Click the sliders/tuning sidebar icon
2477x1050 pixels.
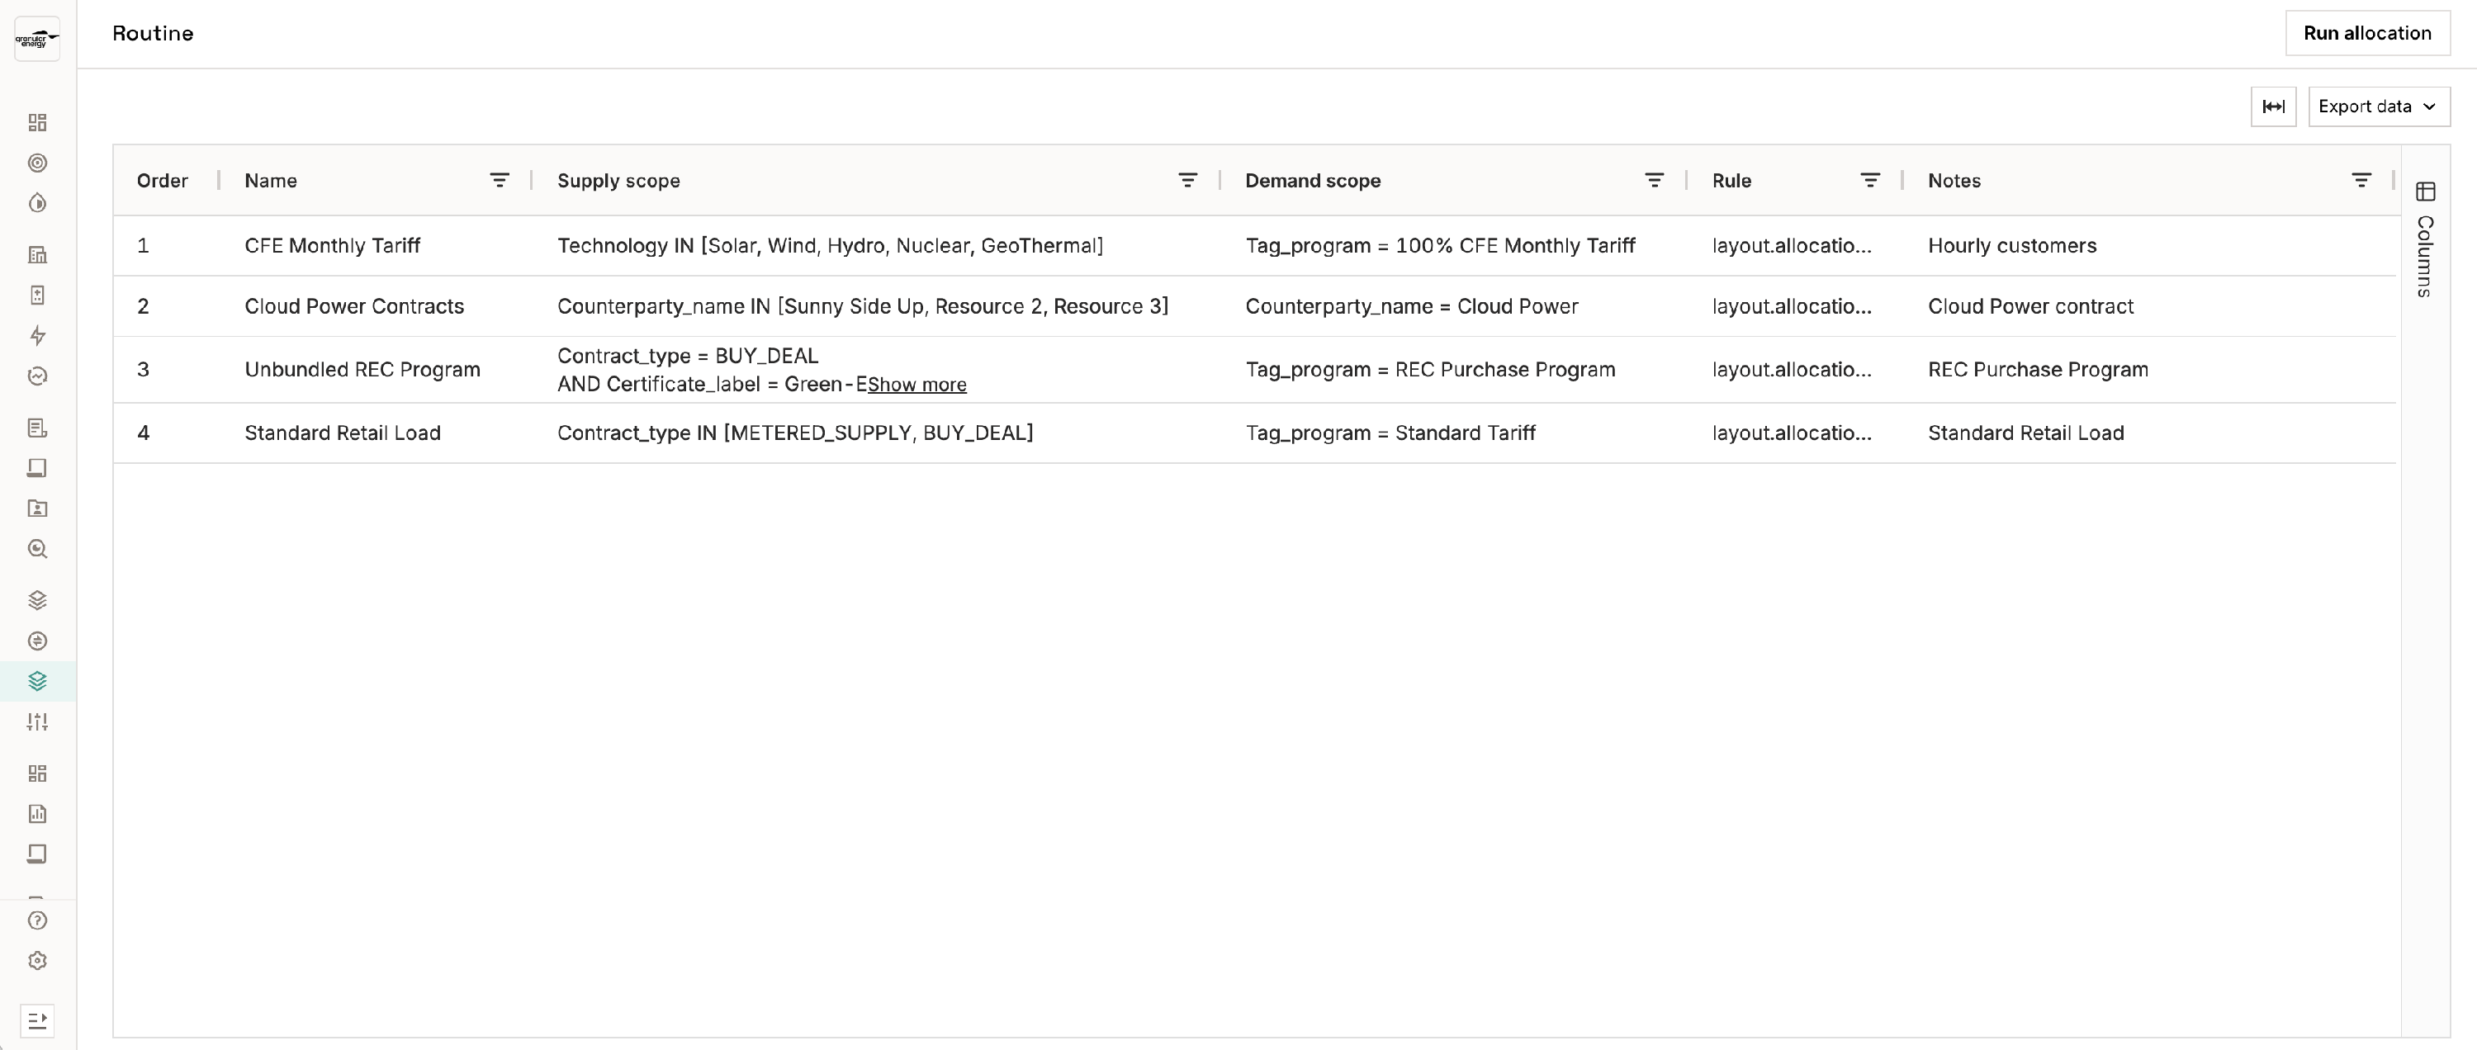(37, 722)
